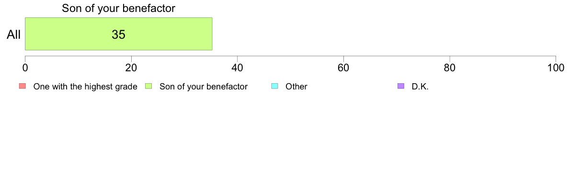The image size is (569, 176).
Task: Click the chart title 'Son of your benefactor'
Action: pos(118,8)
